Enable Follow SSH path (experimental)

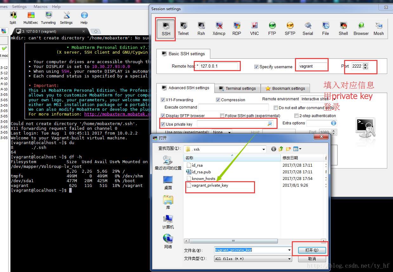tap(222, 116)
